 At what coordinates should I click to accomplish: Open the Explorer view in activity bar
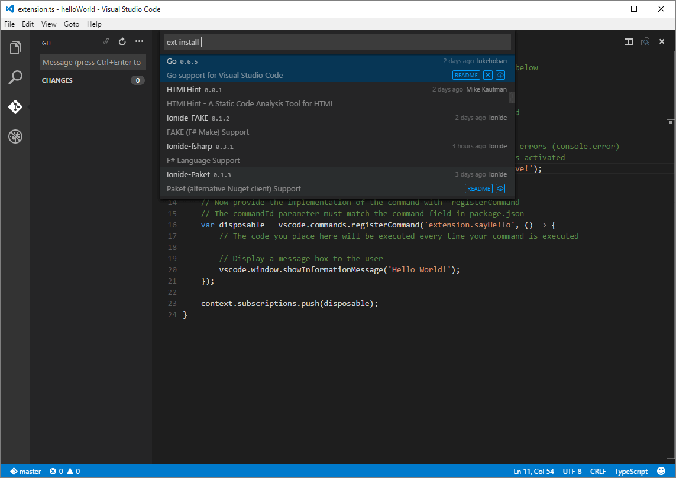[x=15, y=47]
